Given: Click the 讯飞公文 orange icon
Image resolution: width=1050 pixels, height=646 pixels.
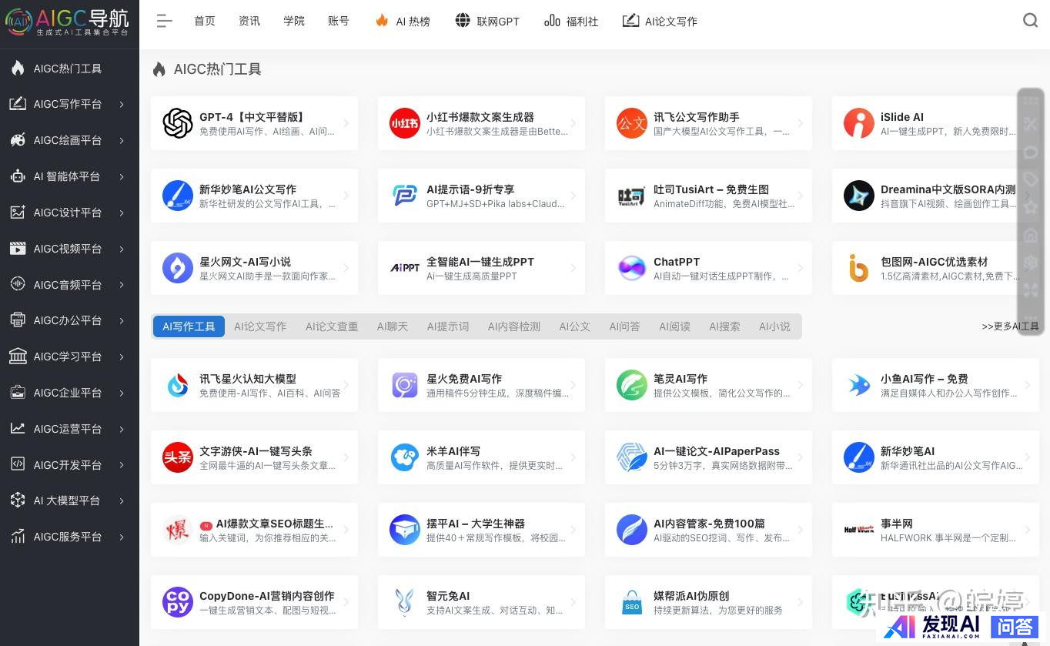Looking at the screenshot, I should [632, 123].
